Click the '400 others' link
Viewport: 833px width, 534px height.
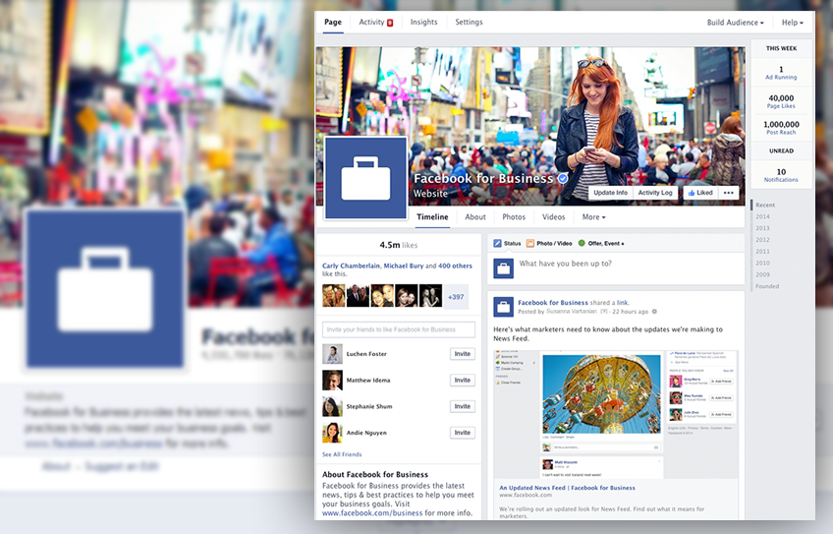[455, 266]
